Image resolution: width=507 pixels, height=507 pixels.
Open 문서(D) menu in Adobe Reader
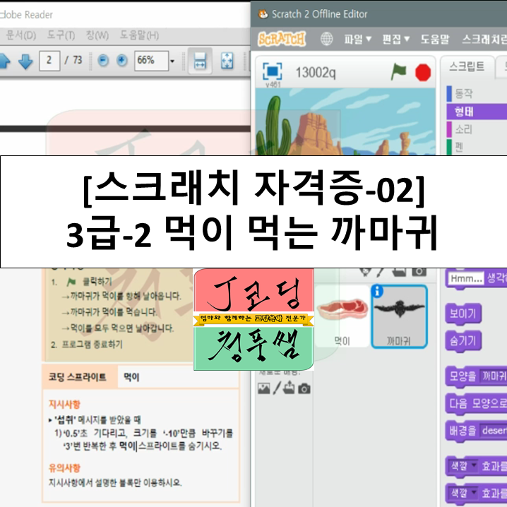(20, 35)
